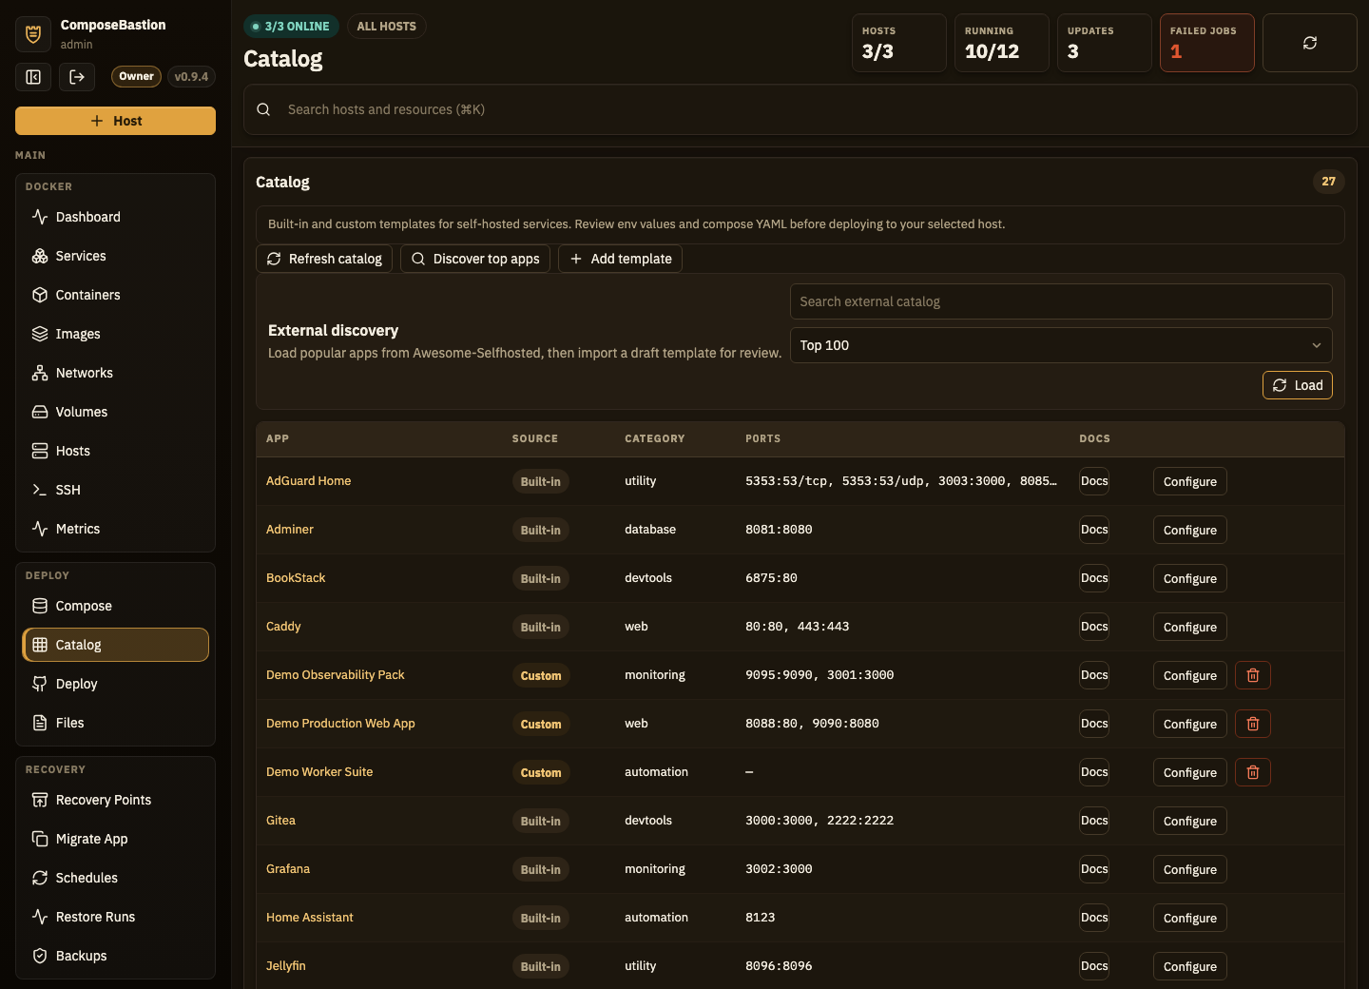The width and height of the screenshot is (1369, 989).
Task: Open Metrics in the Docker section
Action: 115,529
